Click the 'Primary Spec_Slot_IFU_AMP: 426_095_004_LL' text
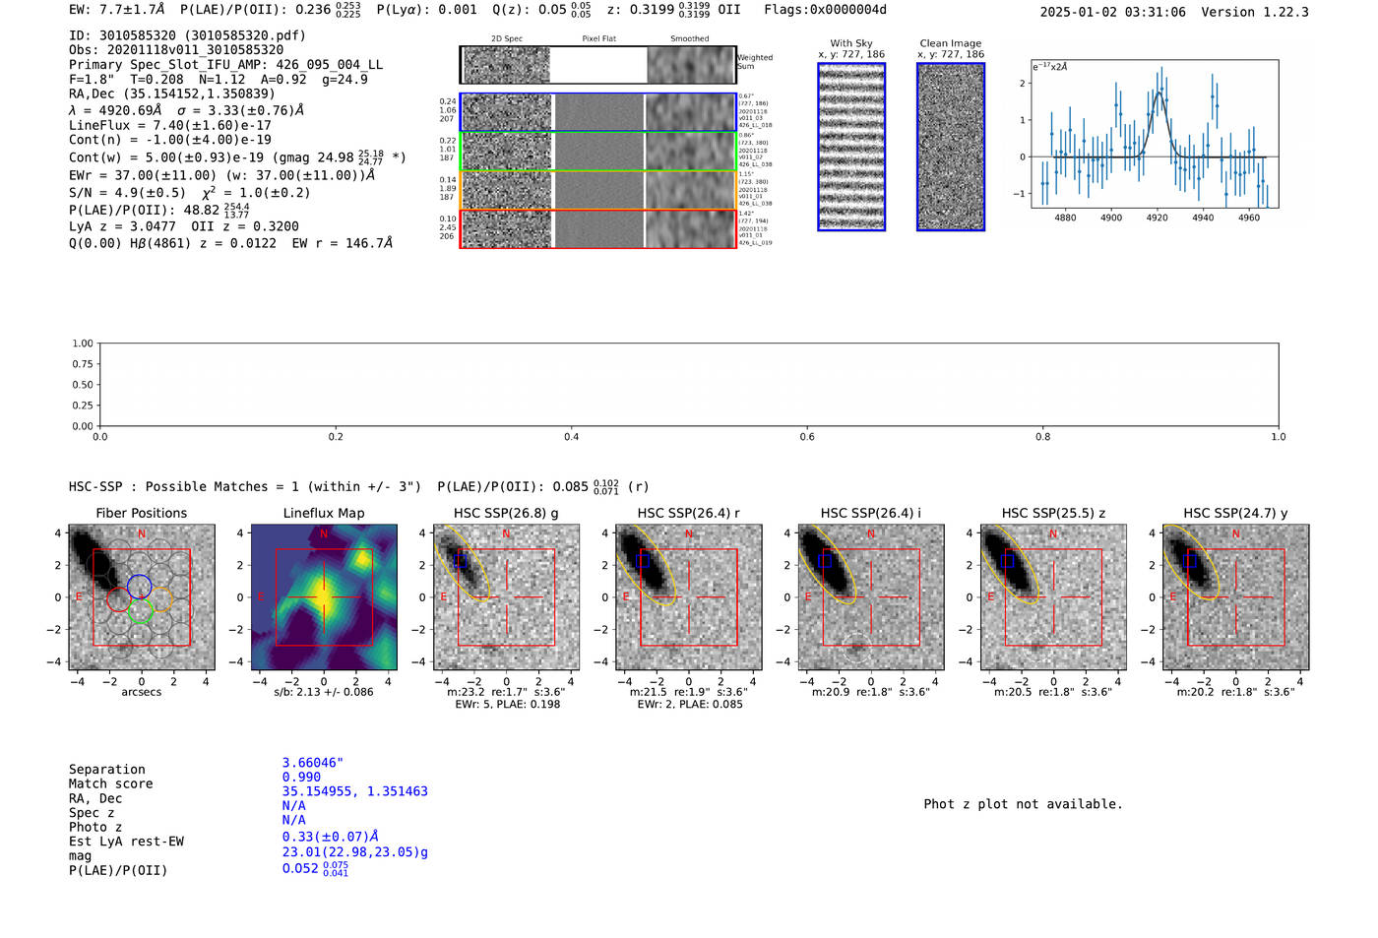This screenshot has height=938, width=1378. (225, 64)
